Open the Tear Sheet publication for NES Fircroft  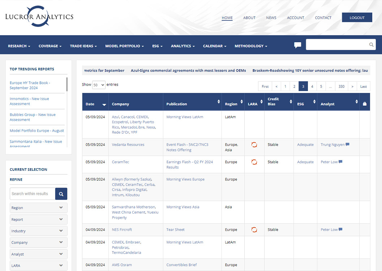click(x=175, y=229)
